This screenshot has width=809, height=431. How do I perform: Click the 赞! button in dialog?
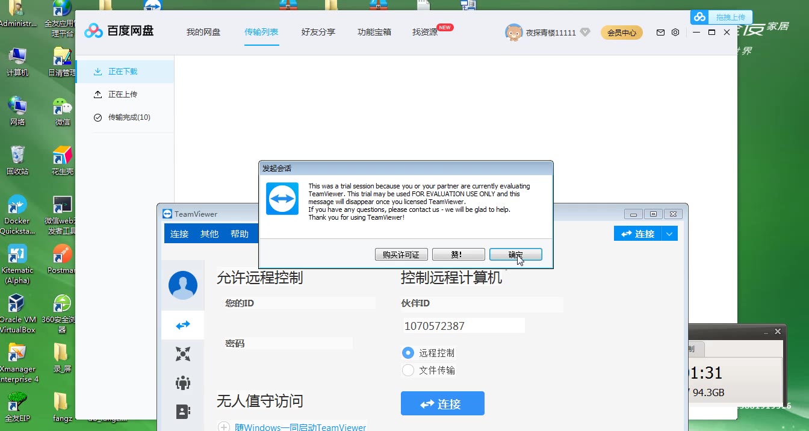coord(458,255)
